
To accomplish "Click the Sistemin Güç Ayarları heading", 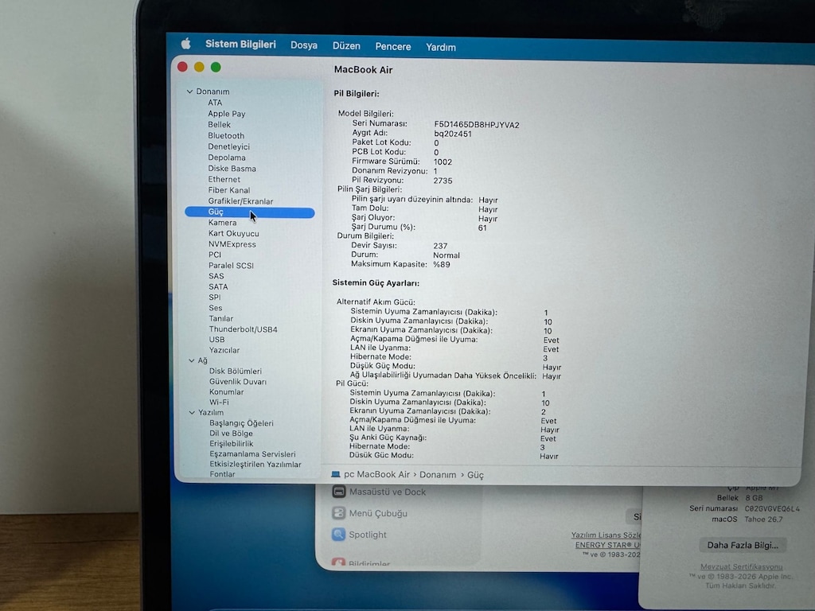I will pos(376,283).
